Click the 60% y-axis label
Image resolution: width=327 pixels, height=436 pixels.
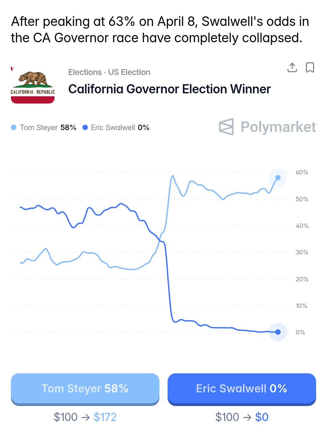[x=302, y=172]
